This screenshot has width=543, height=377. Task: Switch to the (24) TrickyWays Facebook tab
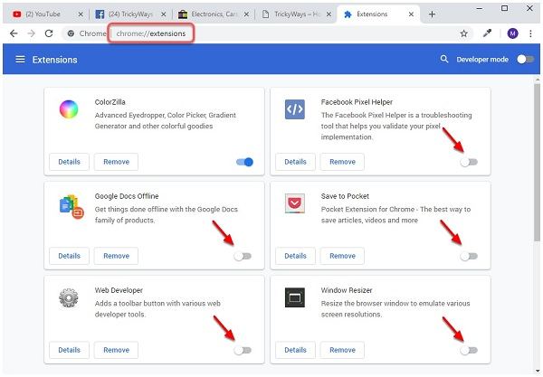(x=129, y=14)
